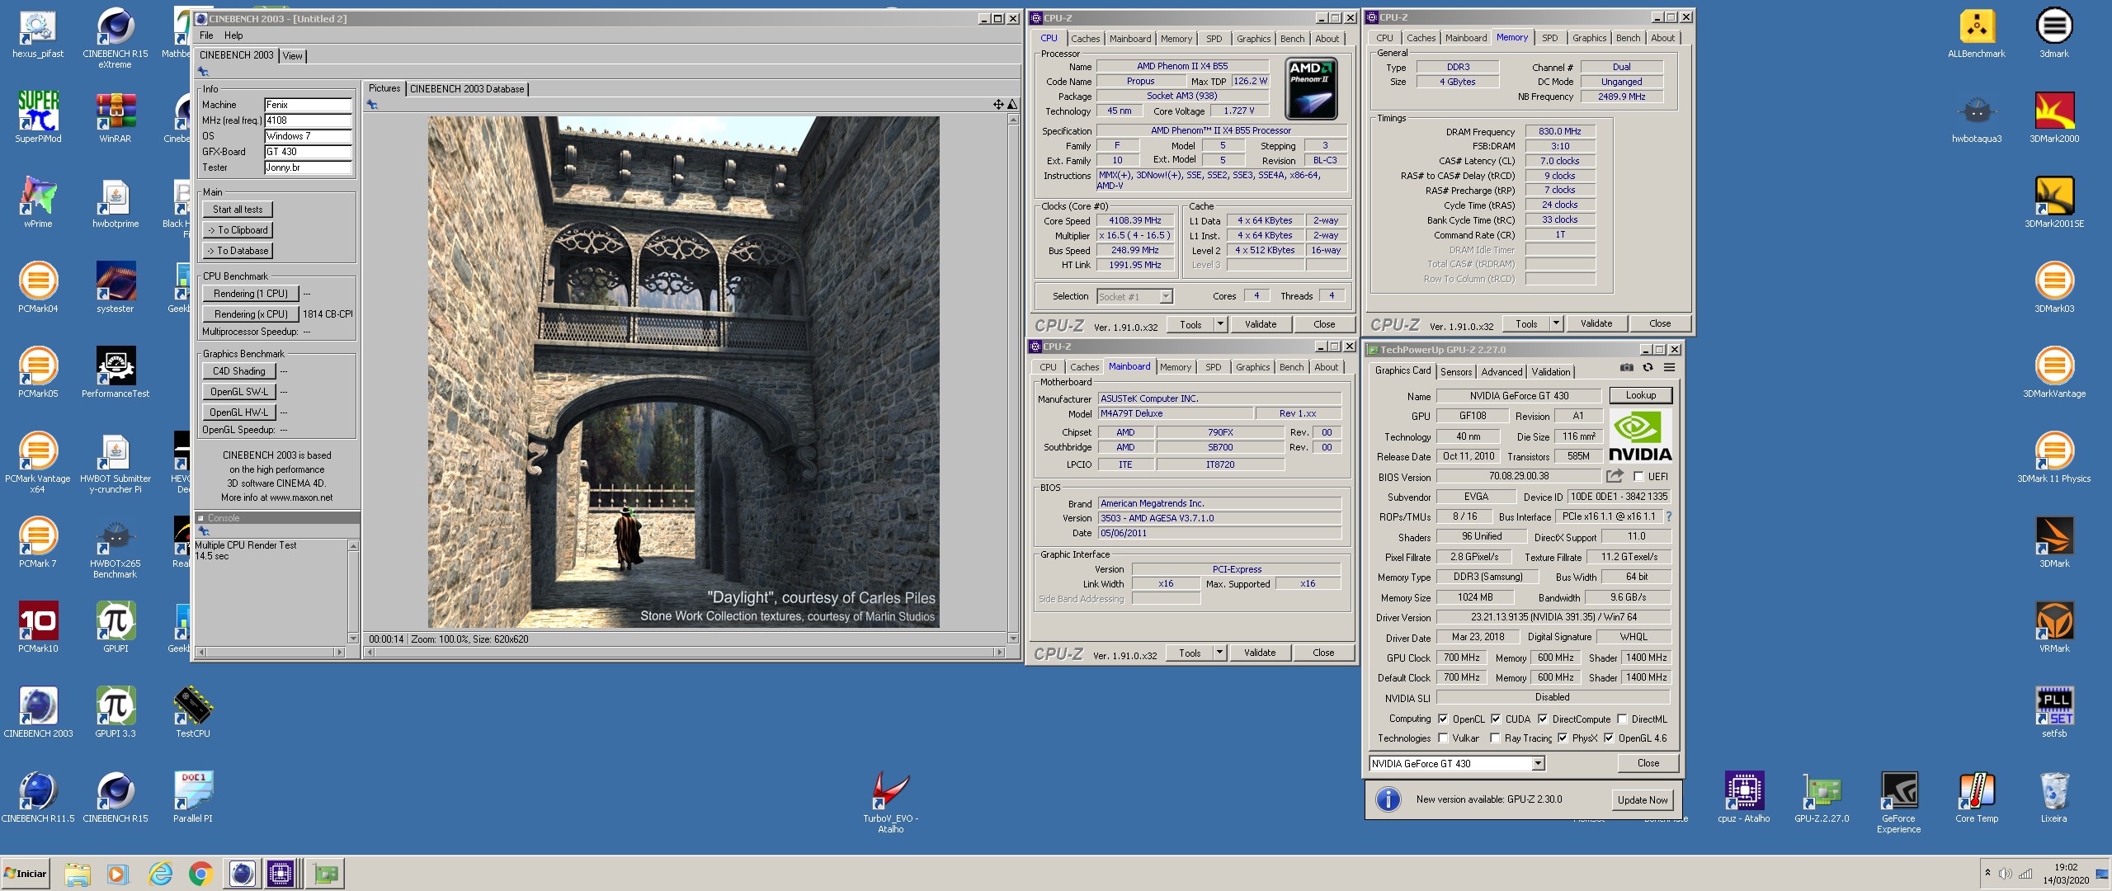
Task: Click the BIOS Version export icon
Action: click(1615, 476)
